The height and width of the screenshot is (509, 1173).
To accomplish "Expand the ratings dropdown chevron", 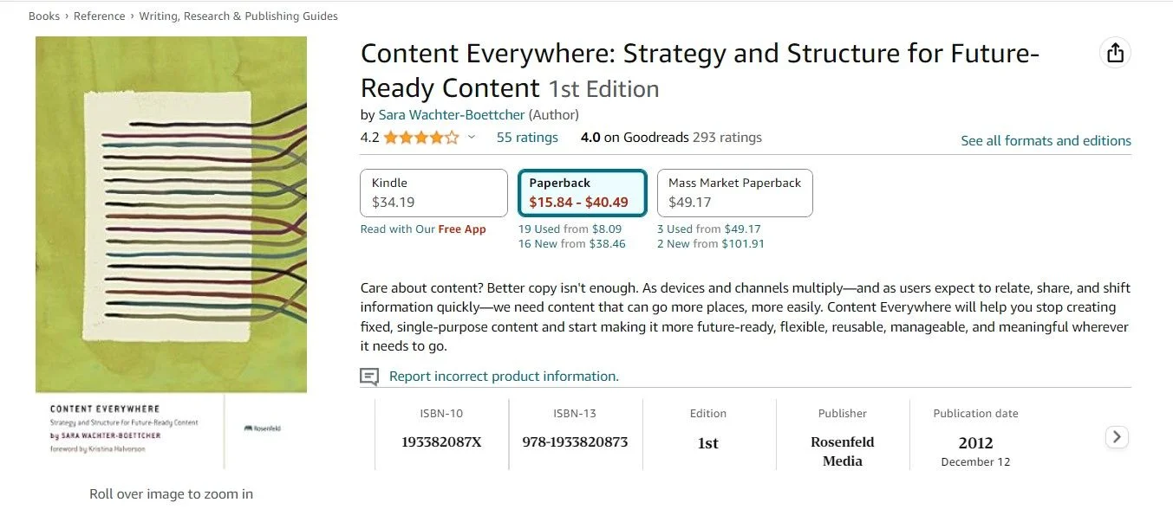I will tap(472, 138).
